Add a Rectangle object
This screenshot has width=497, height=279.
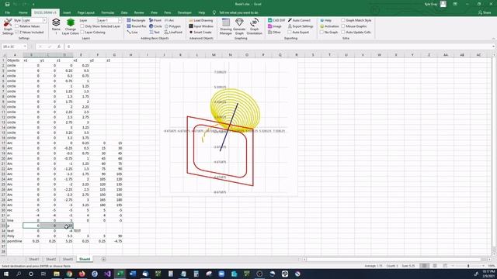coord(137,20)
